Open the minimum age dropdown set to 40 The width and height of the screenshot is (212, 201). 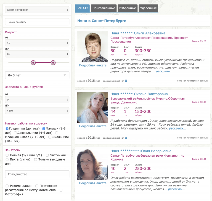[37, 43]
